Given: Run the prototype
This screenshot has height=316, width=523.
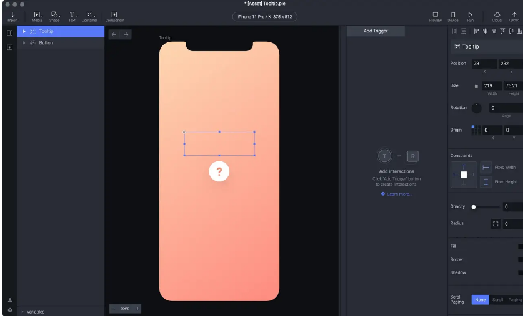Looking at the screenshot, I should 471,17.
